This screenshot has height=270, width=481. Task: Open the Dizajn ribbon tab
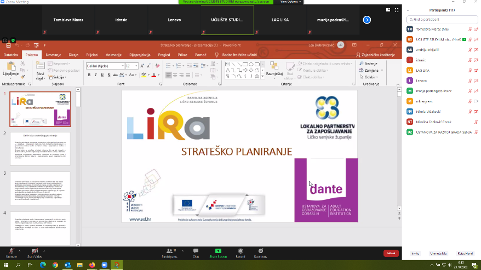tap(73, 55)
